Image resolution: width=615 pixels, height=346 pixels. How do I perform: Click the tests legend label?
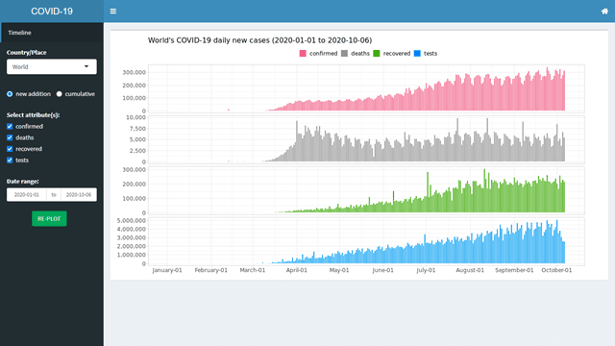click(x=430, y=54)
